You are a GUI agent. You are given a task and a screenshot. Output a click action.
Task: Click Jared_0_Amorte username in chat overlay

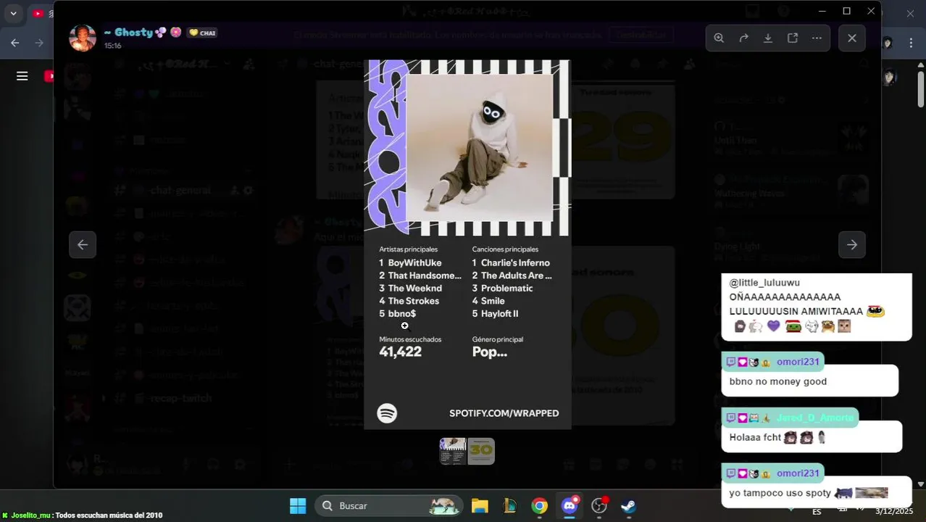(x=815, y=418)
